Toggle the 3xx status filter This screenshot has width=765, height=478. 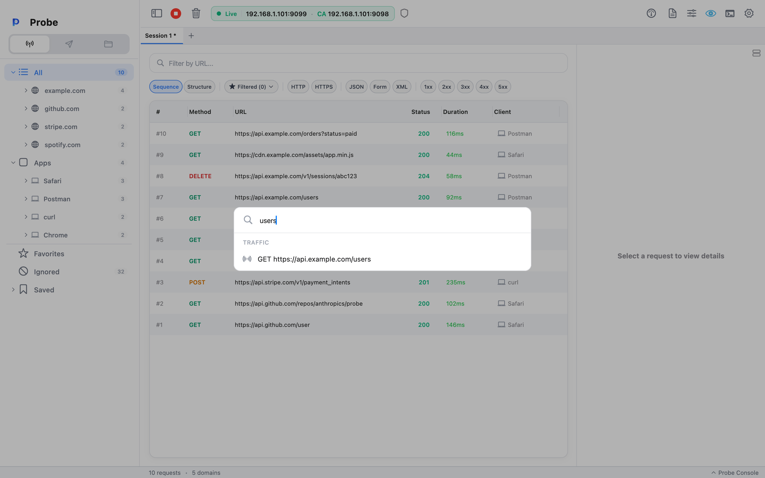[x=465, y=87]
